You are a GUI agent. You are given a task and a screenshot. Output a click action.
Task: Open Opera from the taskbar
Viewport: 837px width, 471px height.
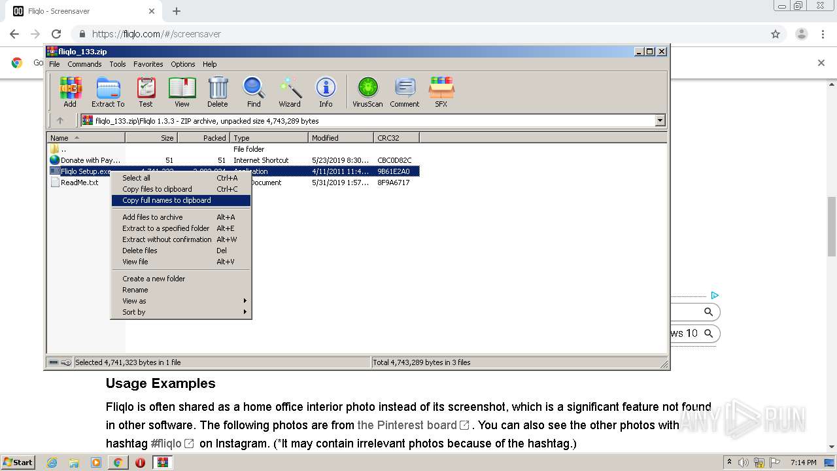pyautogui.click(x=140, y=462)
